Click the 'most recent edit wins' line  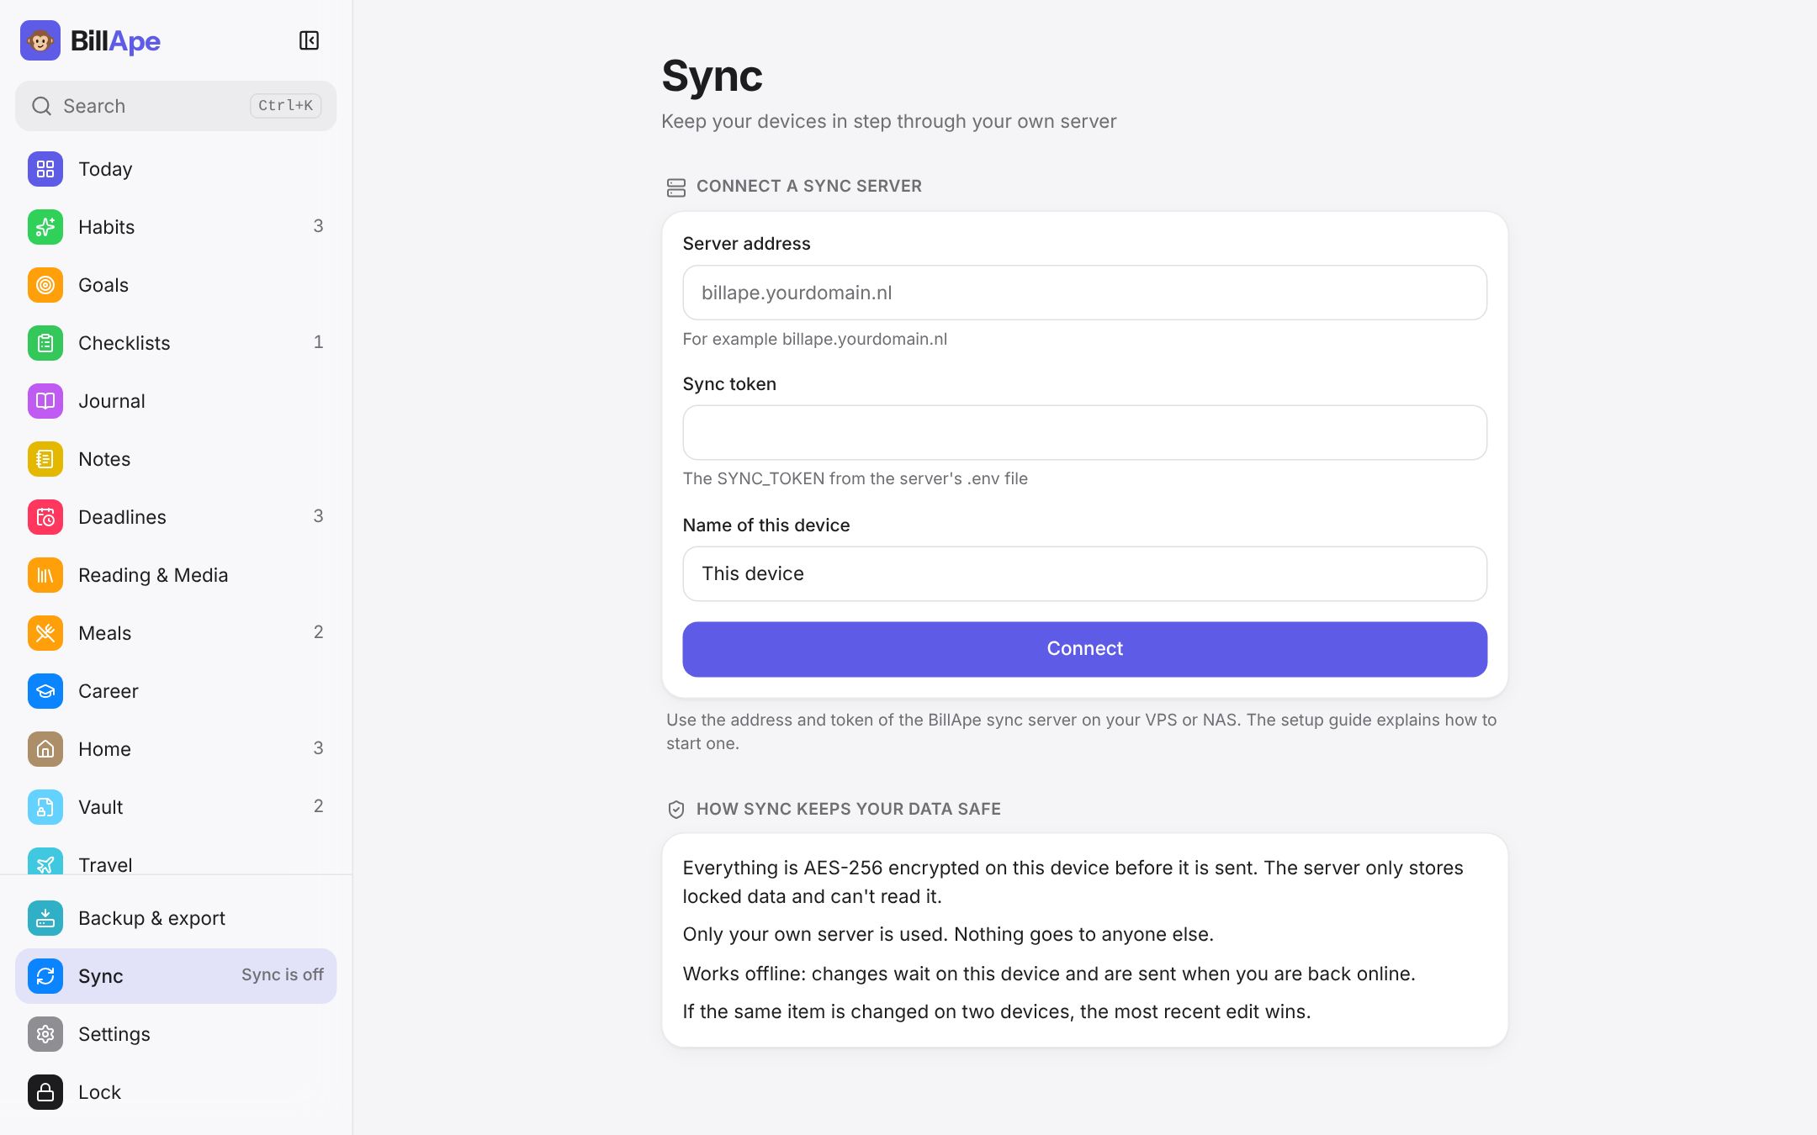[997, 1011]
